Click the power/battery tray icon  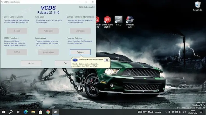point(173,112)
